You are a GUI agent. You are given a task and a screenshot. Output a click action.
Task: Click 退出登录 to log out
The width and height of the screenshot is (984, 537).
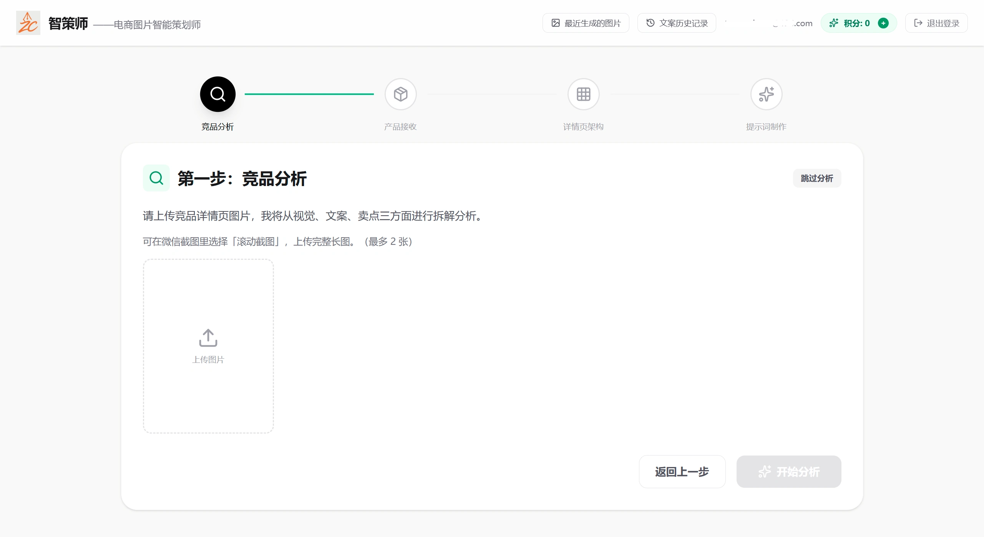tap(936, 23)
